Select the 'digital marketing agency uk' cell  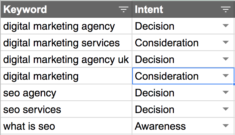(66, 60)
